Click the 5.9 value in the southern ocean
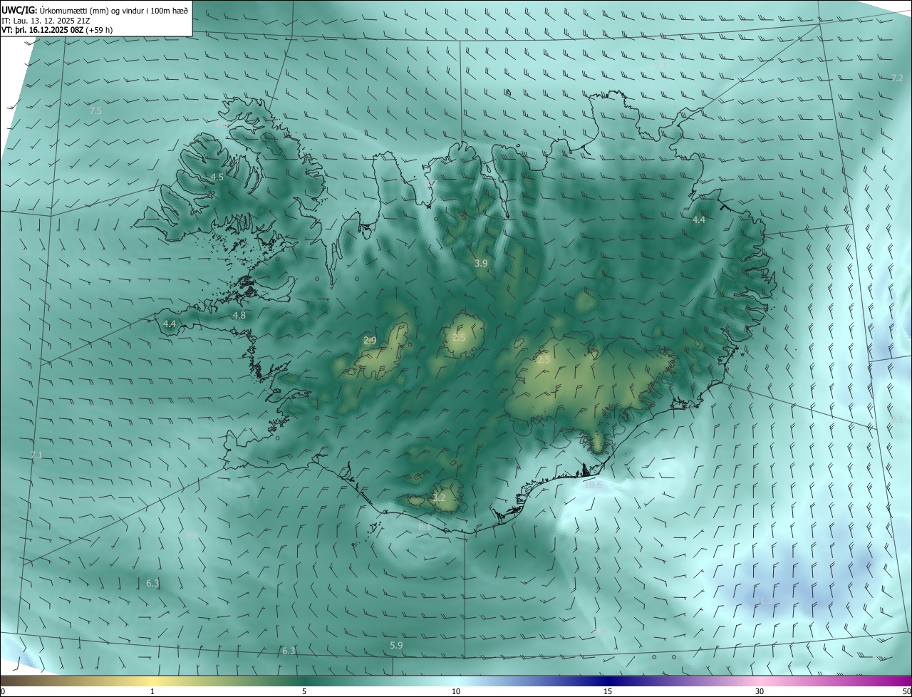 396,646
